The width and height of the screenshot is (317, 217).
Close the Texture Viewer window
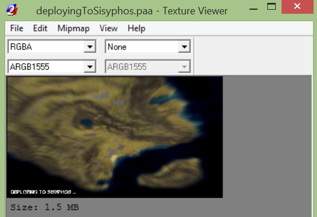297,7
